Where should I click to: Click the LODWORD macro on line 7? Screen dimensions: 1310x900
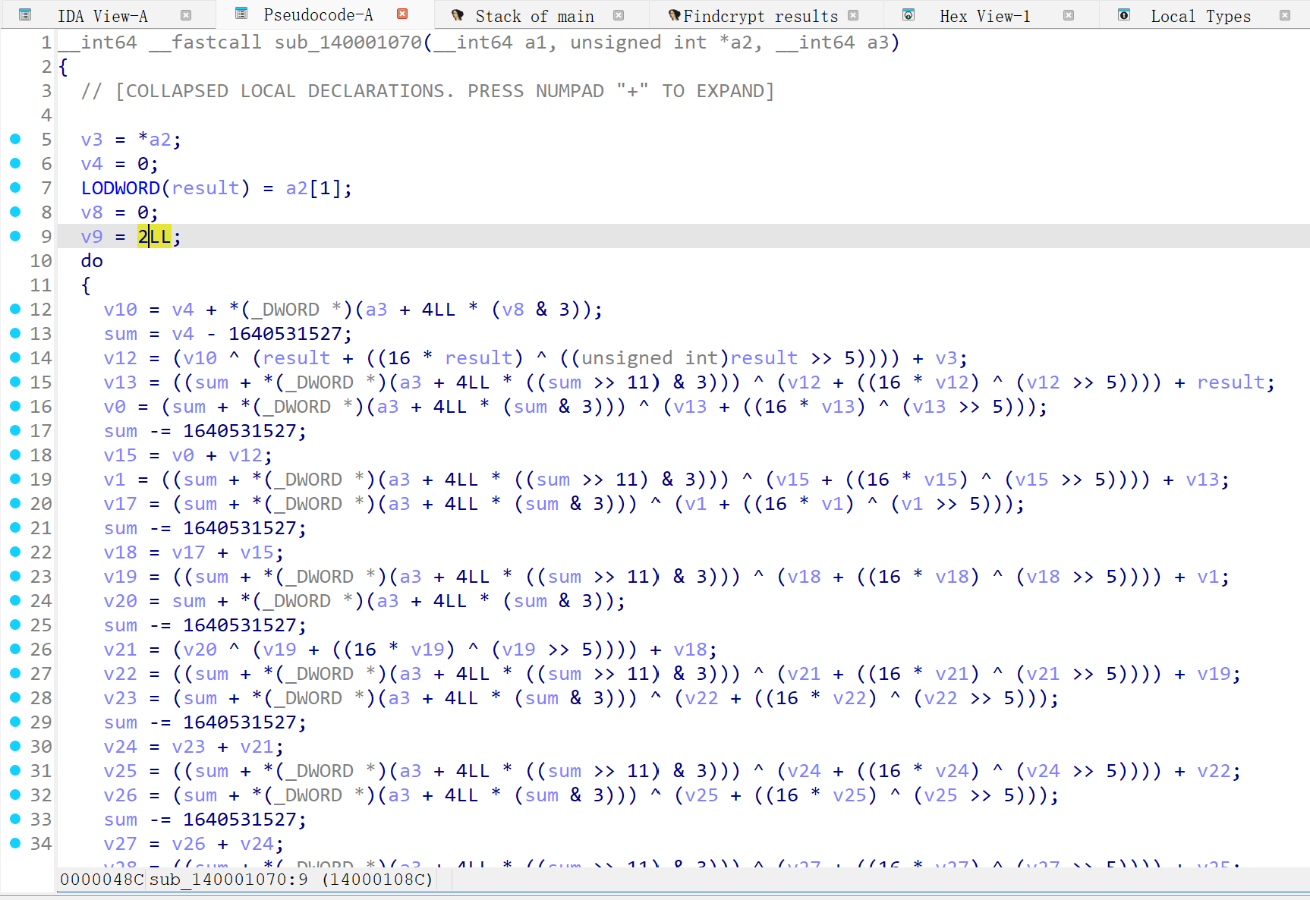(x=120, y=188)
